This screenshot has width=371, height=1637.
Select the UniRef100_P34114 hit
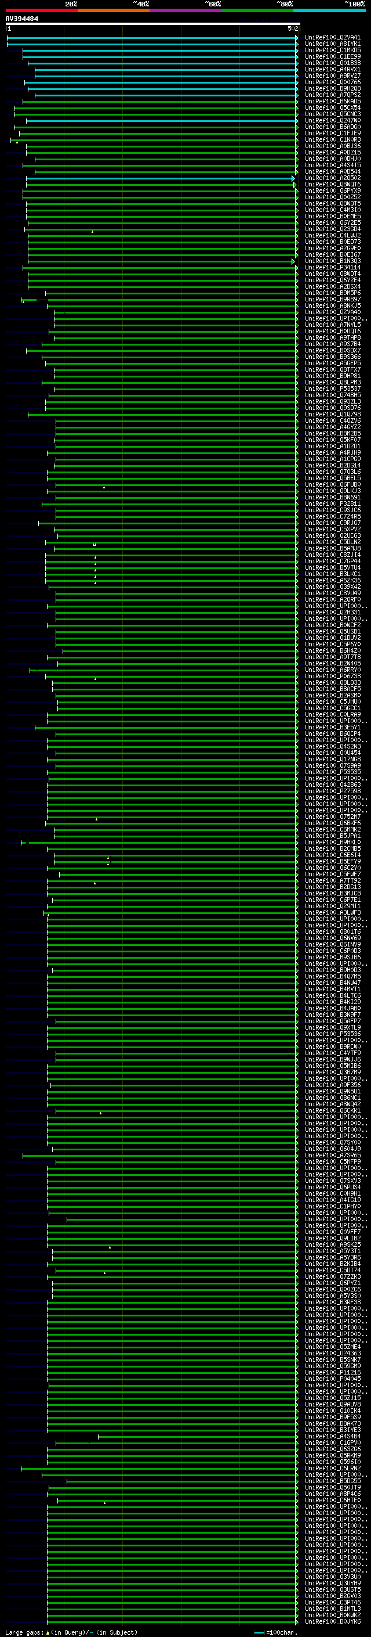click(x=332, y=268)
